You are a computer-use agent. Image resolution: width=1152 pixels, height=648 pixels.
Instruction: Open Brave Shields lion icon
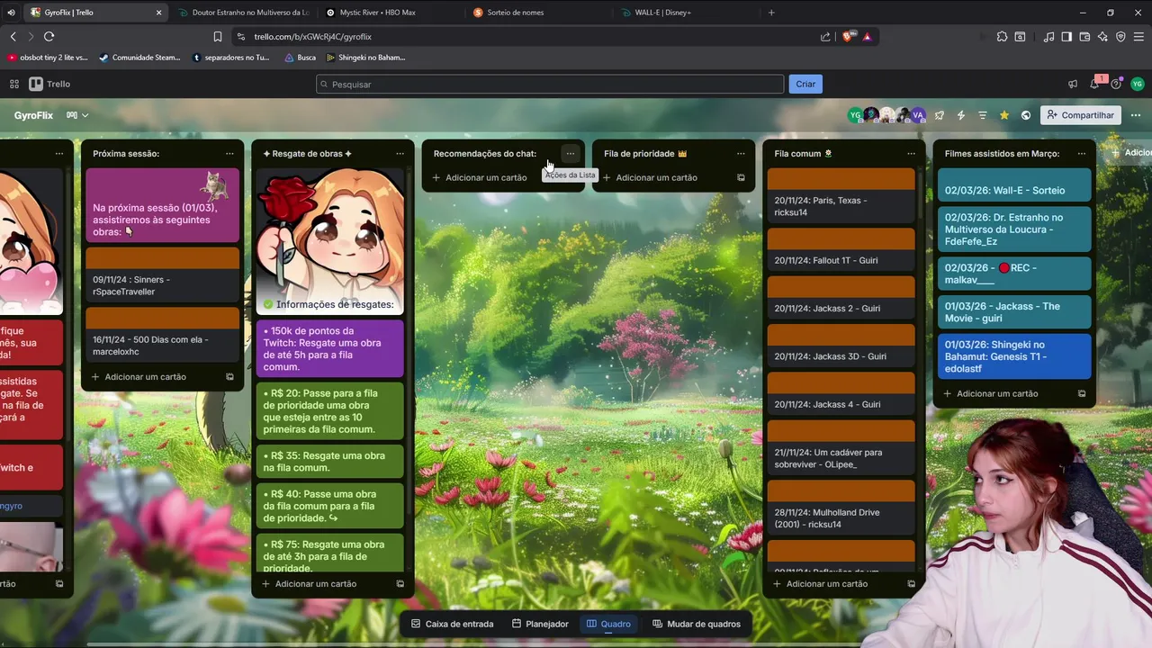[847, 37]
